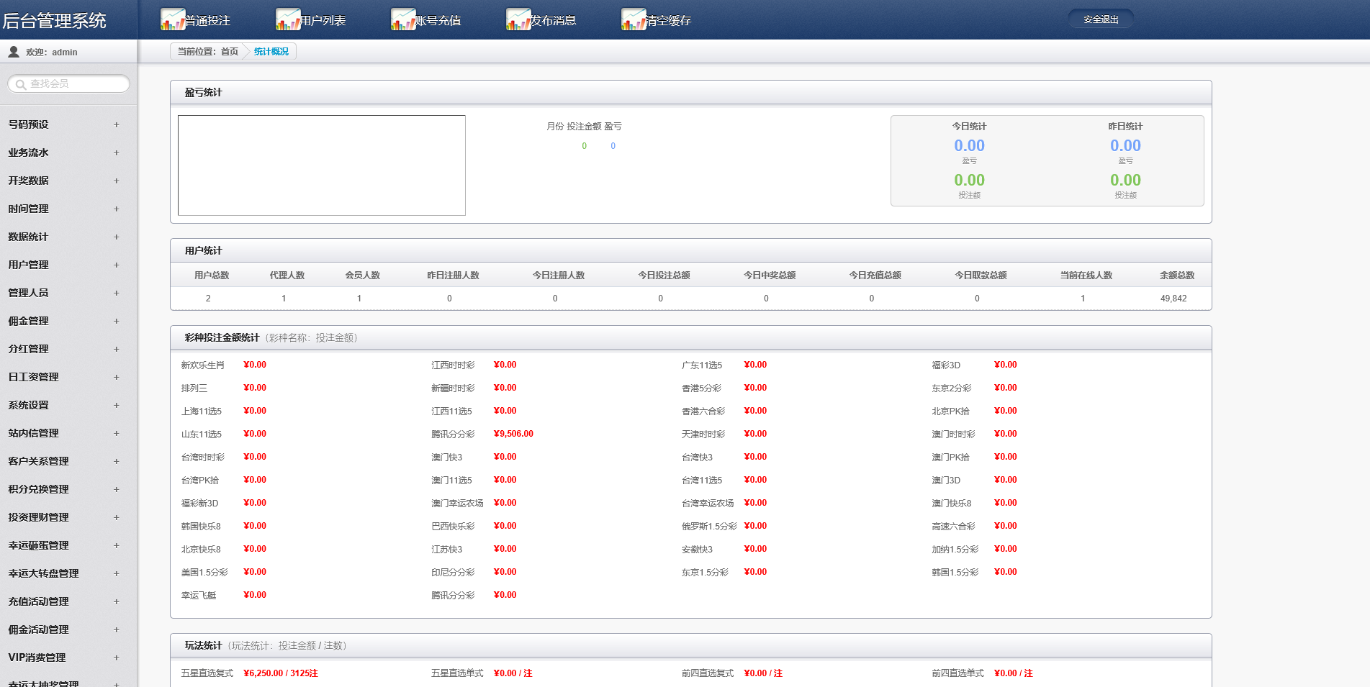
Task: Click the chart icon beside 清空缓存
Action: pos(634,19)
